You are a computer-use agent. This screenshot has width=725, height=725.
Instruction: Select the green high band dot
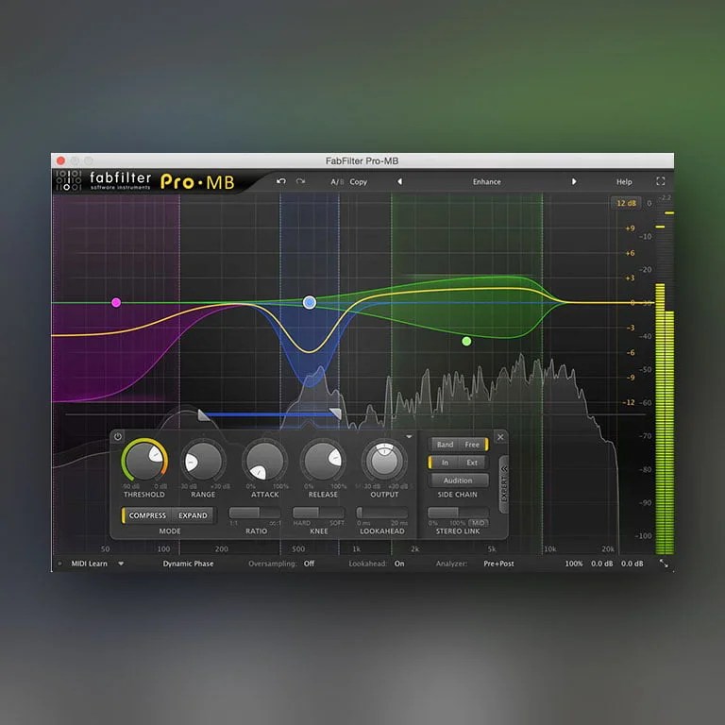click(466, 341)
